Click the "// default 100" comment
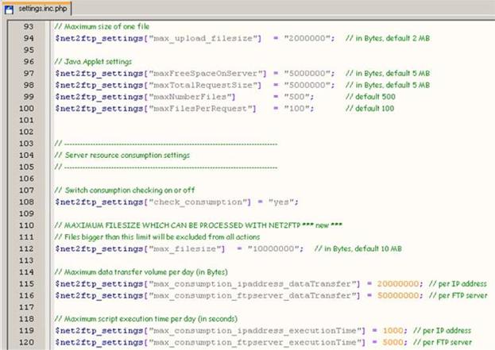Viewport: 495px width, 350px height. [x=370, y=109]
